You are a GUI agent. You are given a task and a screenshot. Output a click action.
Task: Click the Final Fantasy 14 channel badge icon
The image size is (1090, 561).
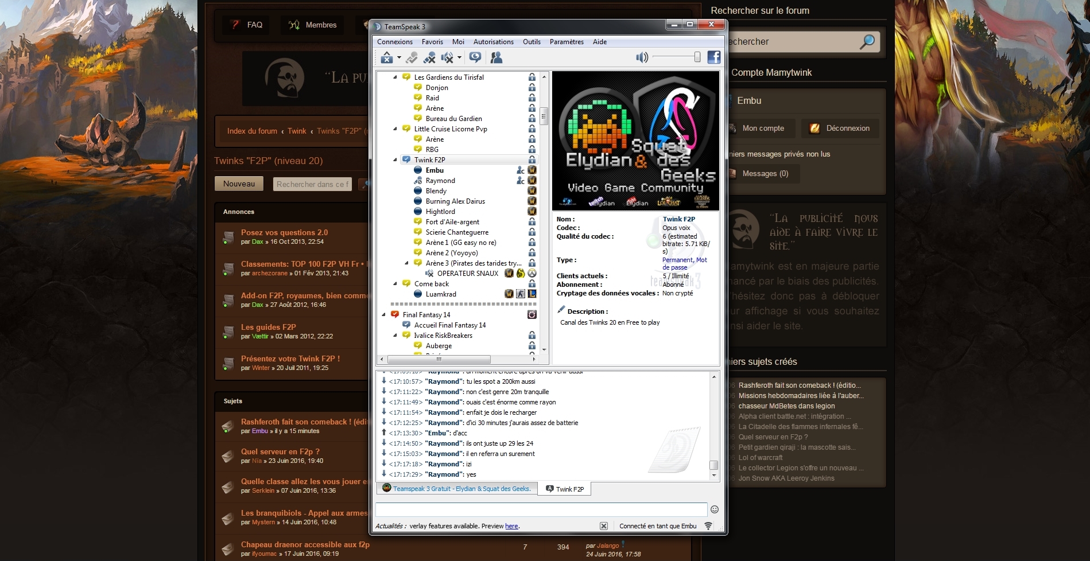tap(532, 315)
